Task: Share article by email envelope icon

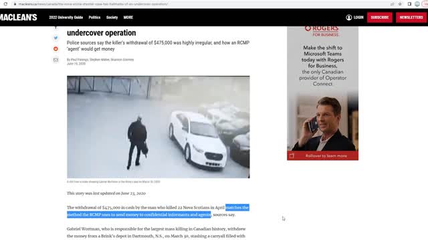Action: point(56,60)
